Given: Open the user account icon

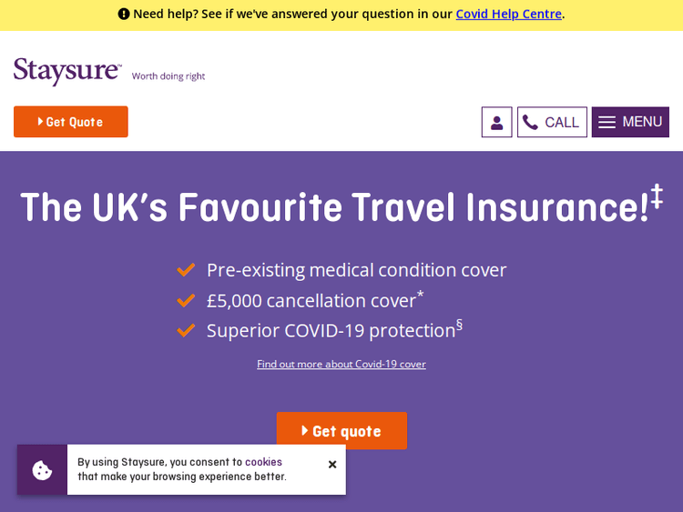Looking at the screenshot, I should (x=496, y=123).
